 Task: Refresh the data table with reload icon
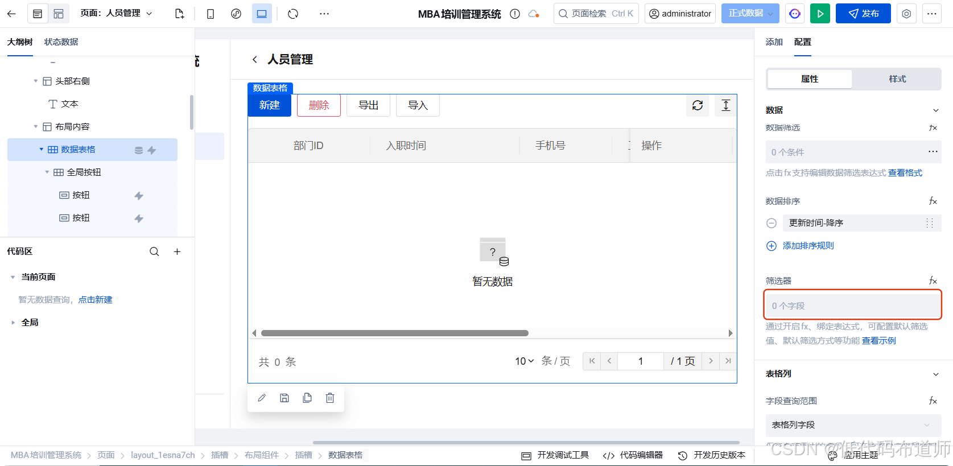coord(698,105)
